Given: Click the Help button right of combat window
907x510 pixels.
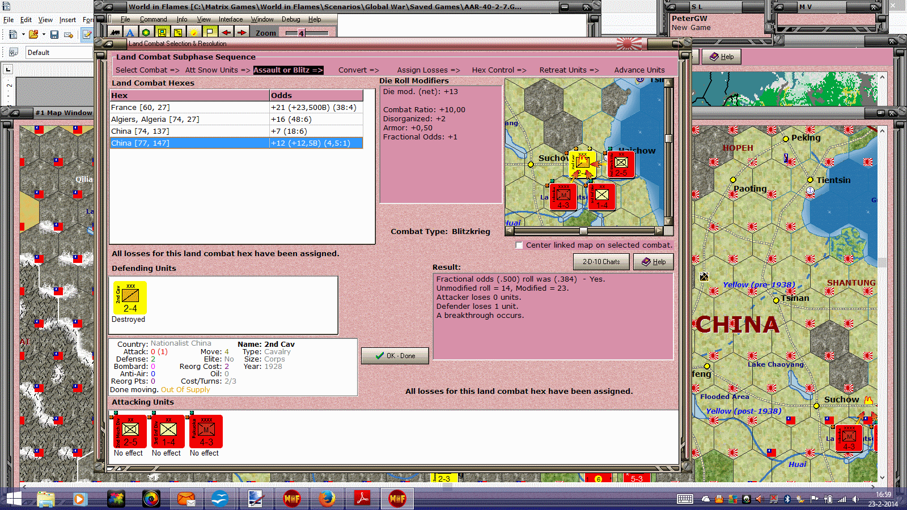Looking at the screenshot, I should coord(722,57).
